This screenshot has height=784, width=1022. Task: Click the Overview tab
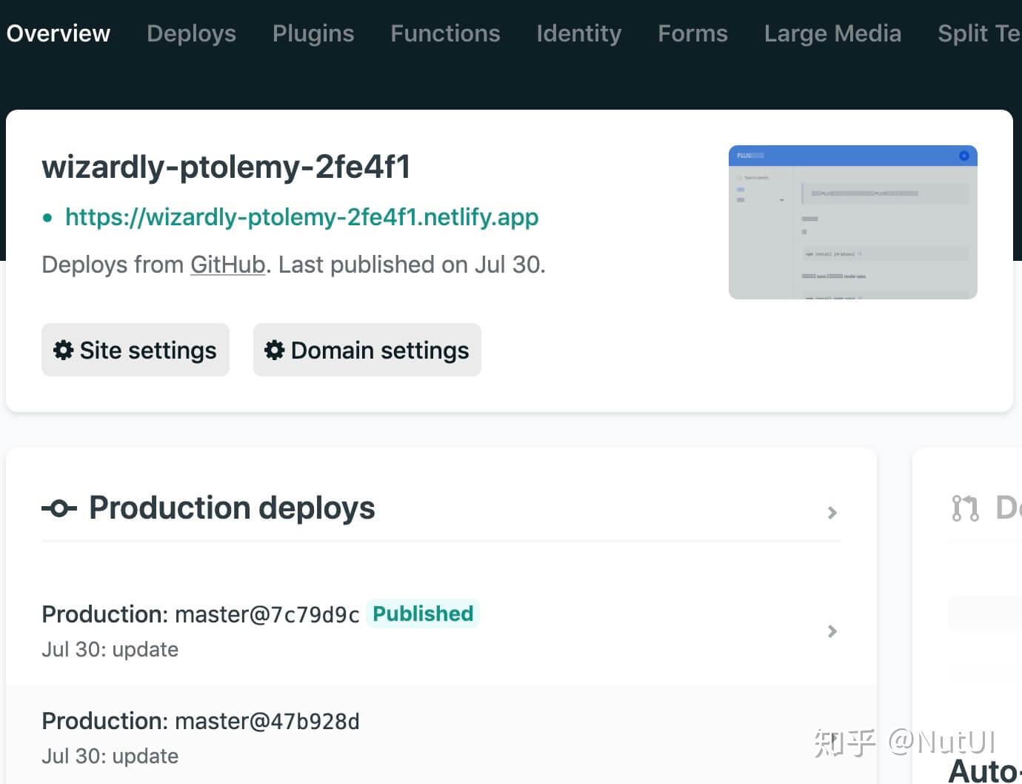(59, 33)
